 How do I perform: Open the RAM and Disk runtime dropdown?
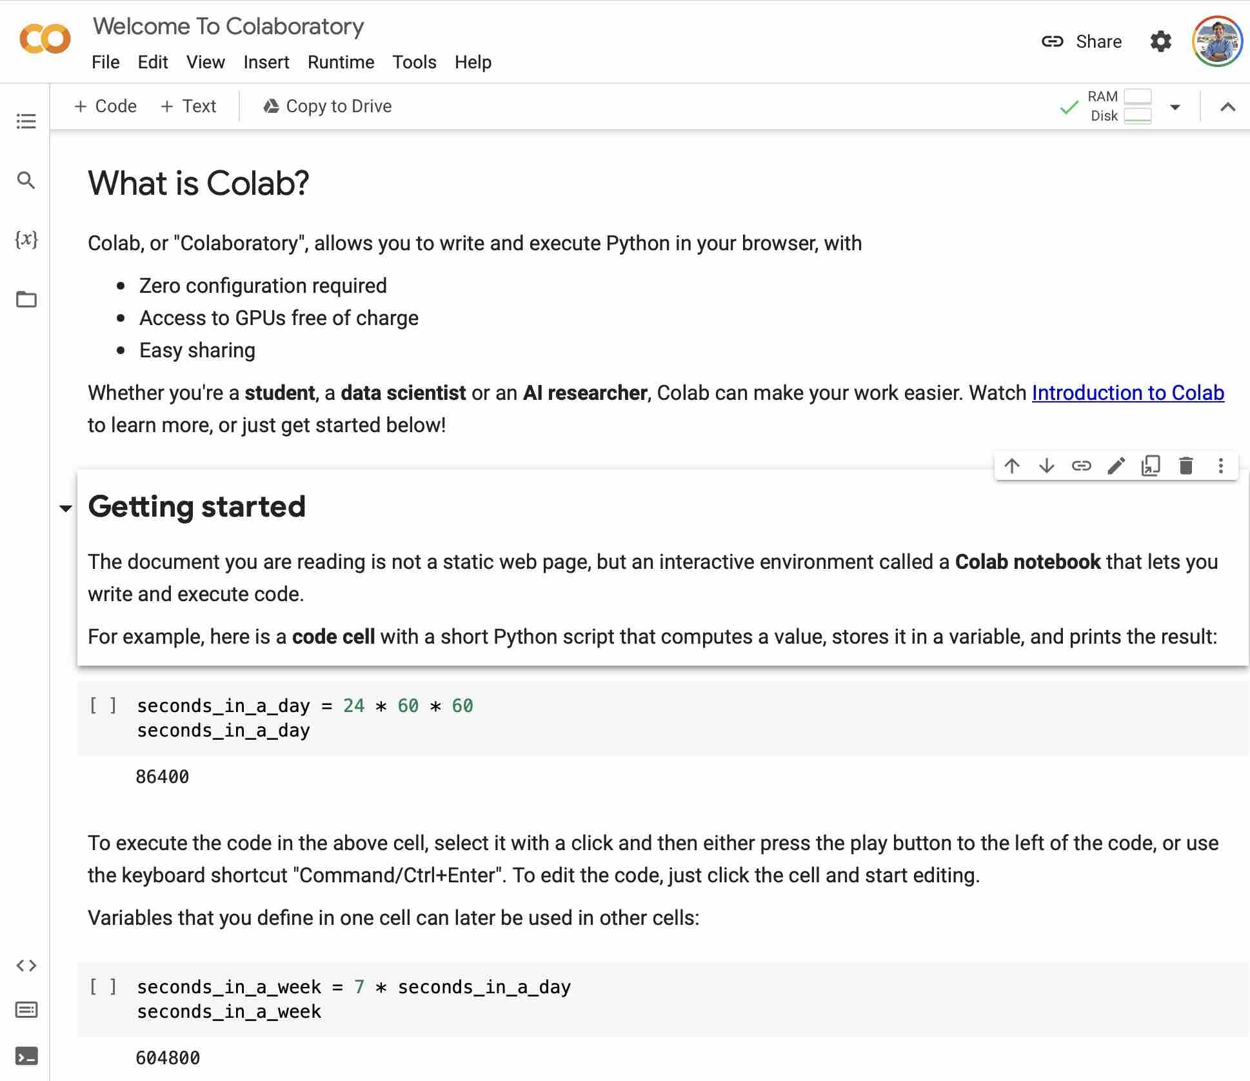click(x=1175, y=107)
